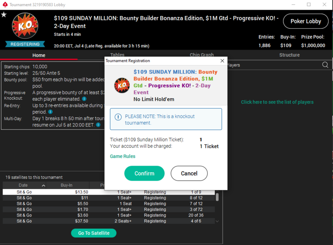This screenshot has height=245, width=333.
Task: Click the scroll-down arrow of satellites list
Action: point(217,221)
